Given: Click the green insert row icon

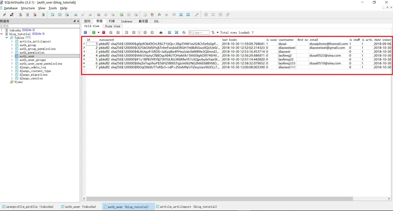Looking at the screenshot, I should 94,33.
